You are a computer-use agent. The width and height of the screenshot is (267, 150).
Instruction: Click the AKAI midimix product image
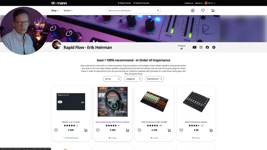196,102
